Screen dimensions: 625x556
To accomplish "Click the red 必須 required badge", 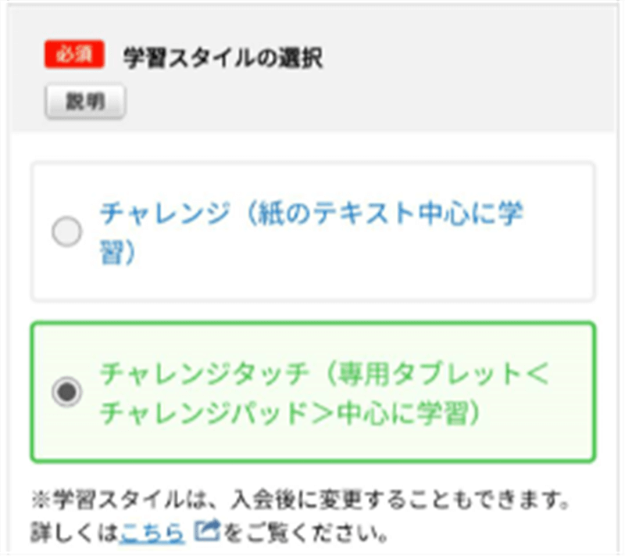I will pyautogui.click(x=74, y=54).
